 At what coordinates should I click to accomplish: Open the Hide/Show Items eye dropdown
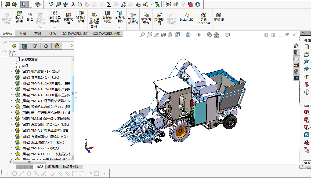(x=204, y=35)
